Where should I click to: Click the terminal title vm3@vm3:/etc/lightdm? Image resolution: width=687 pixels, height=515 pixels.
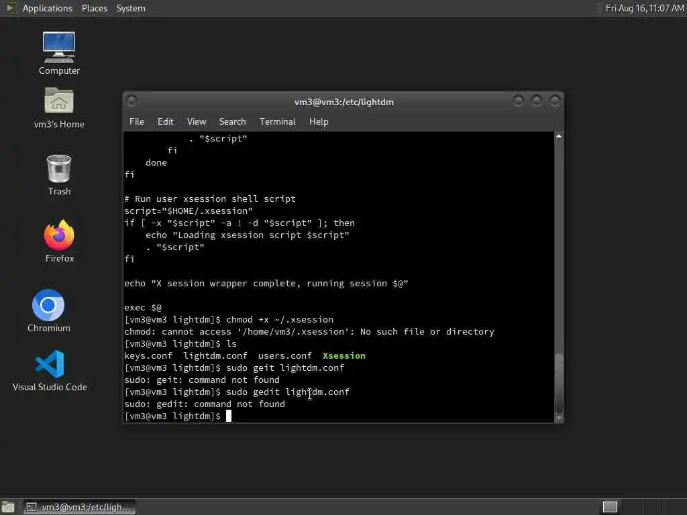point(344,102)
